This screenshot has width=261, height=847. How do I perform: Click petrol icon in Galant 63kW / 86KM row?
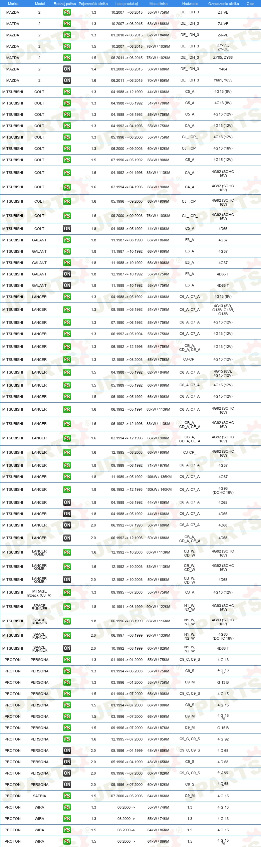coord(67,240)
